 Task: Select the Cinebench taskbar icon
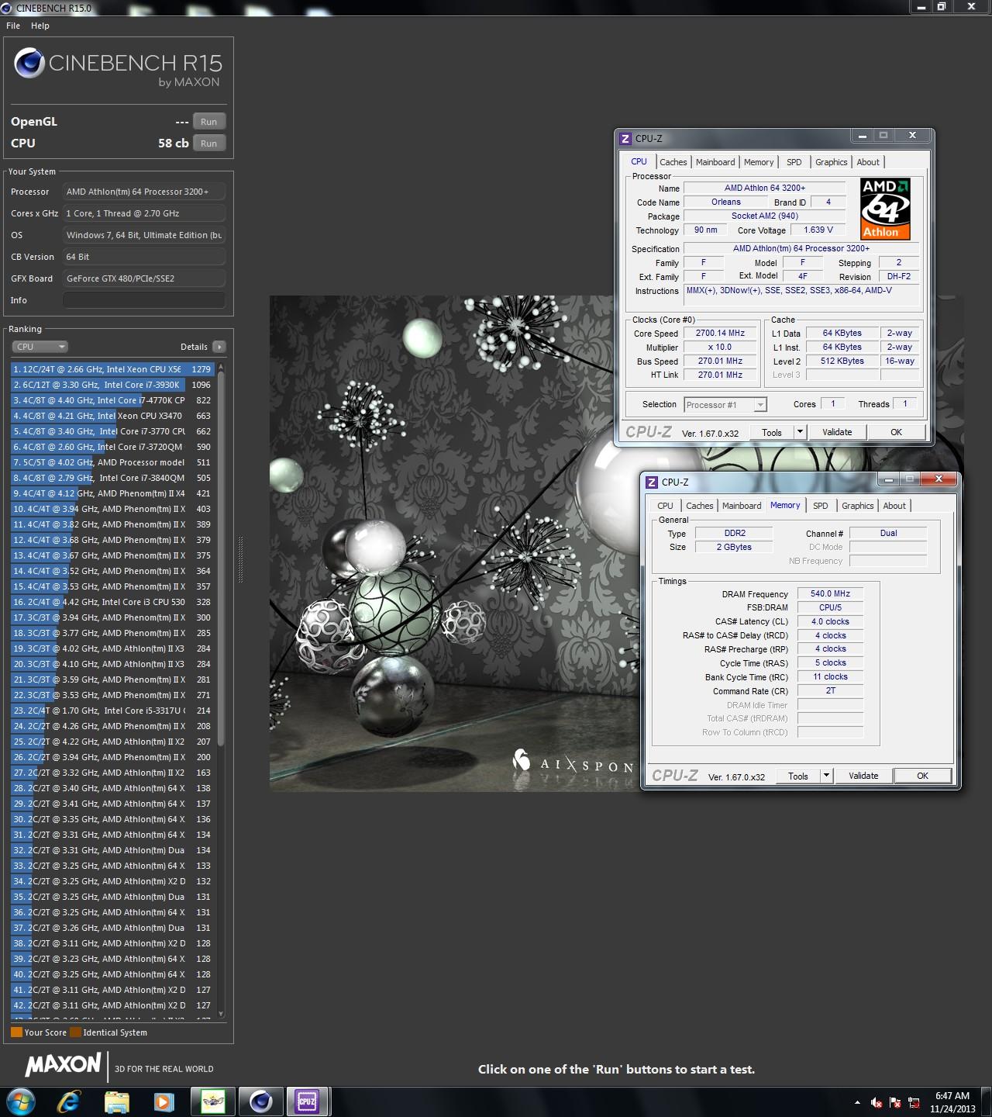point(261,1101)
